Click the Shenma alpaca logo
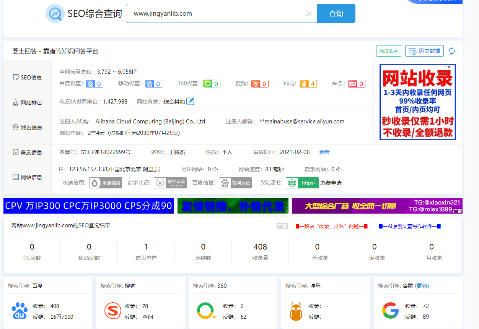 [x=296, y=311]
